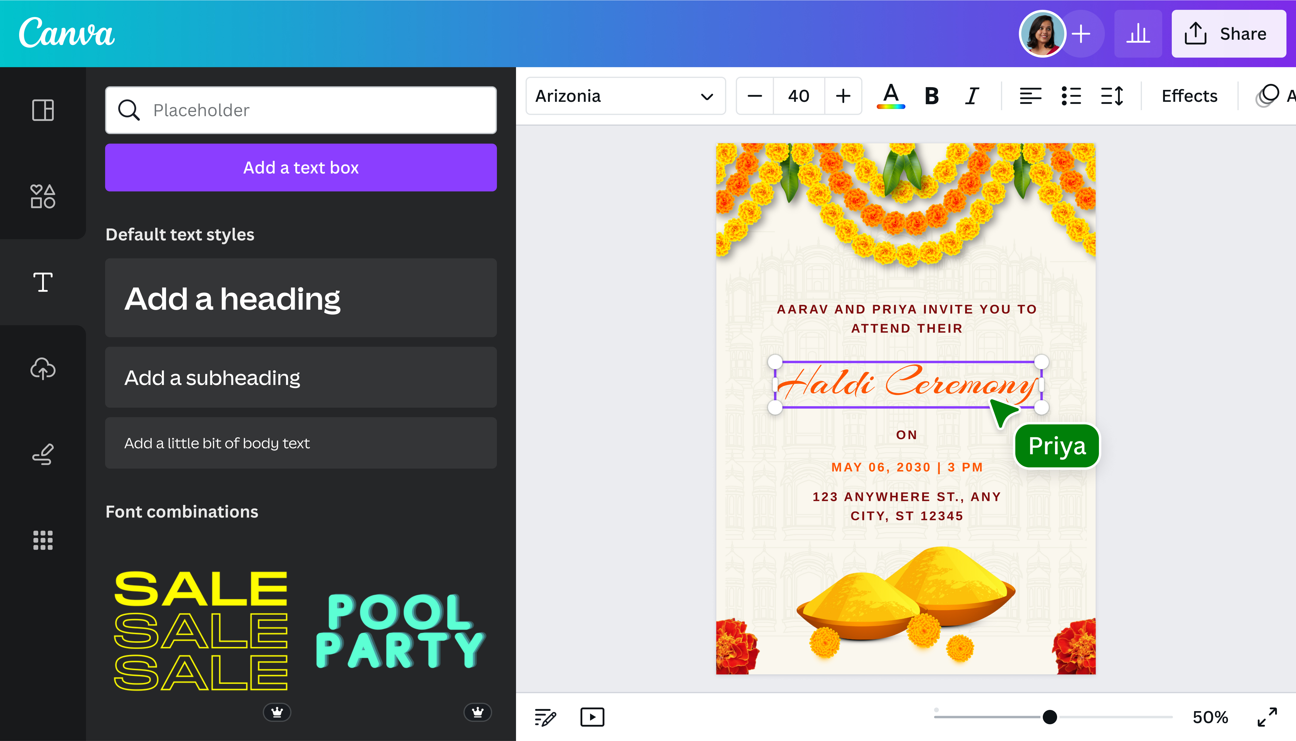
Task: Click the SALE template crown badge
Action: click(x=277, y=712)
